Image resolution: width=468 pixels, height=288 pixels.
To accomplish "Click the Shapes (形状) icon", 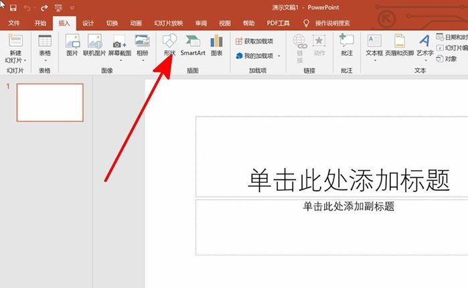I will [169, 44].
